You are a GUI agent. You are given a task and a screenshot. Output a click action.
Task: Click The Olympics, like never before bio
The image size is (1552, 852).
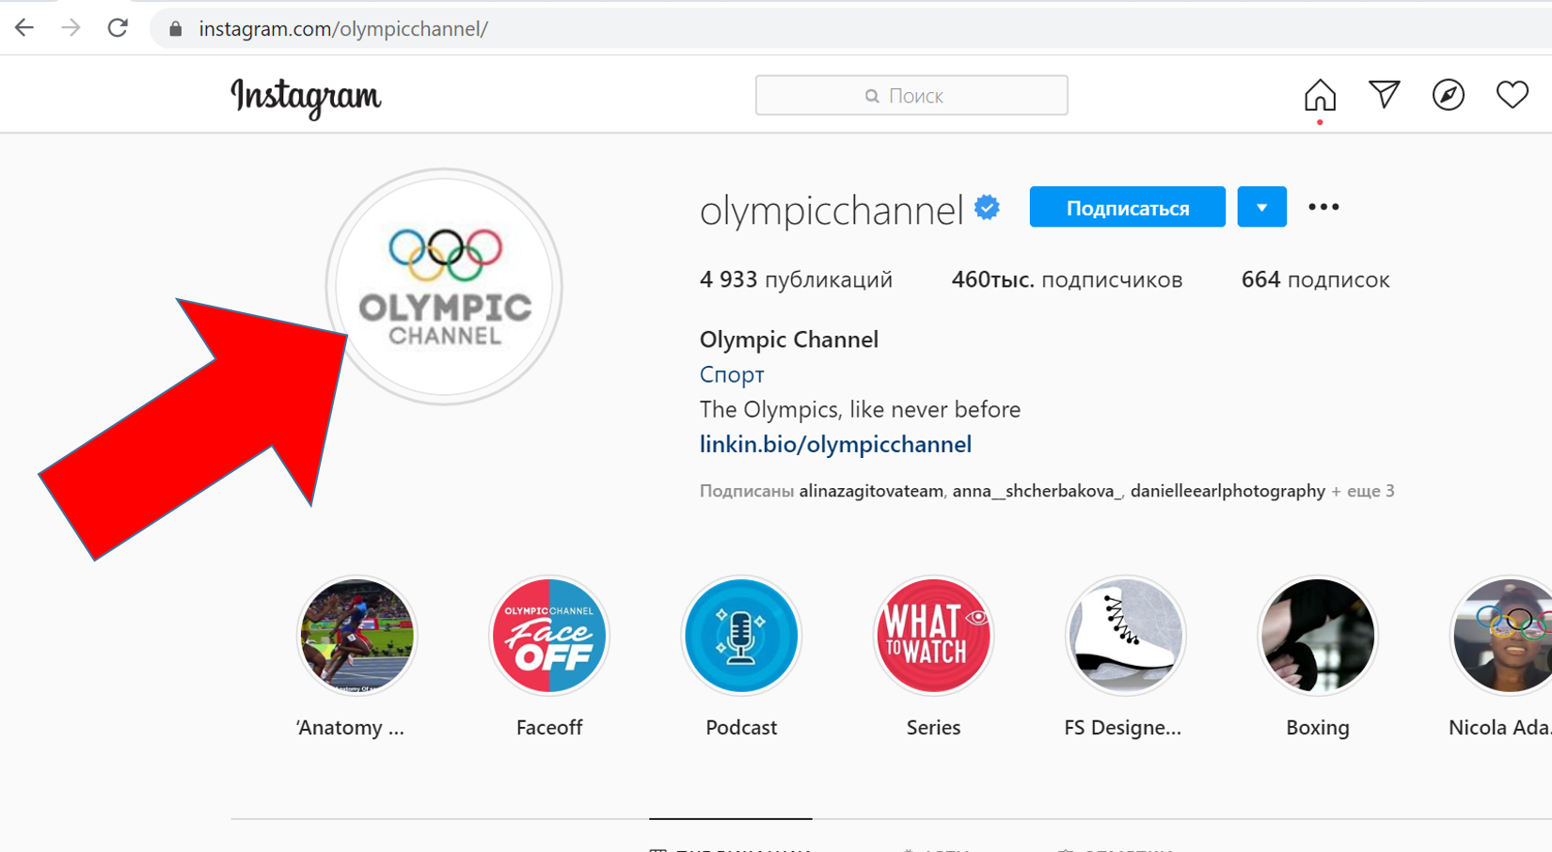tap(860, 409)
